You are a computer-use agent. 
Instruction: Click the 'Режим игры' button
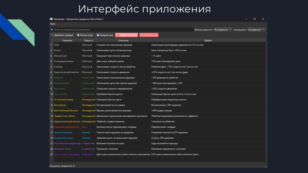point(85,35)
